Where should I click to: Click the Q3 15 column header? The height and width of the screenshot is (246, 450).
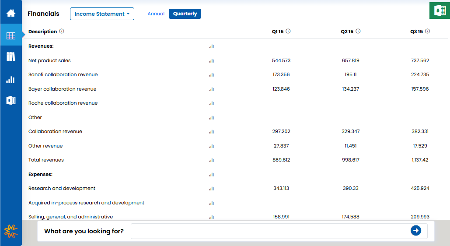click(x=416, y=32)
